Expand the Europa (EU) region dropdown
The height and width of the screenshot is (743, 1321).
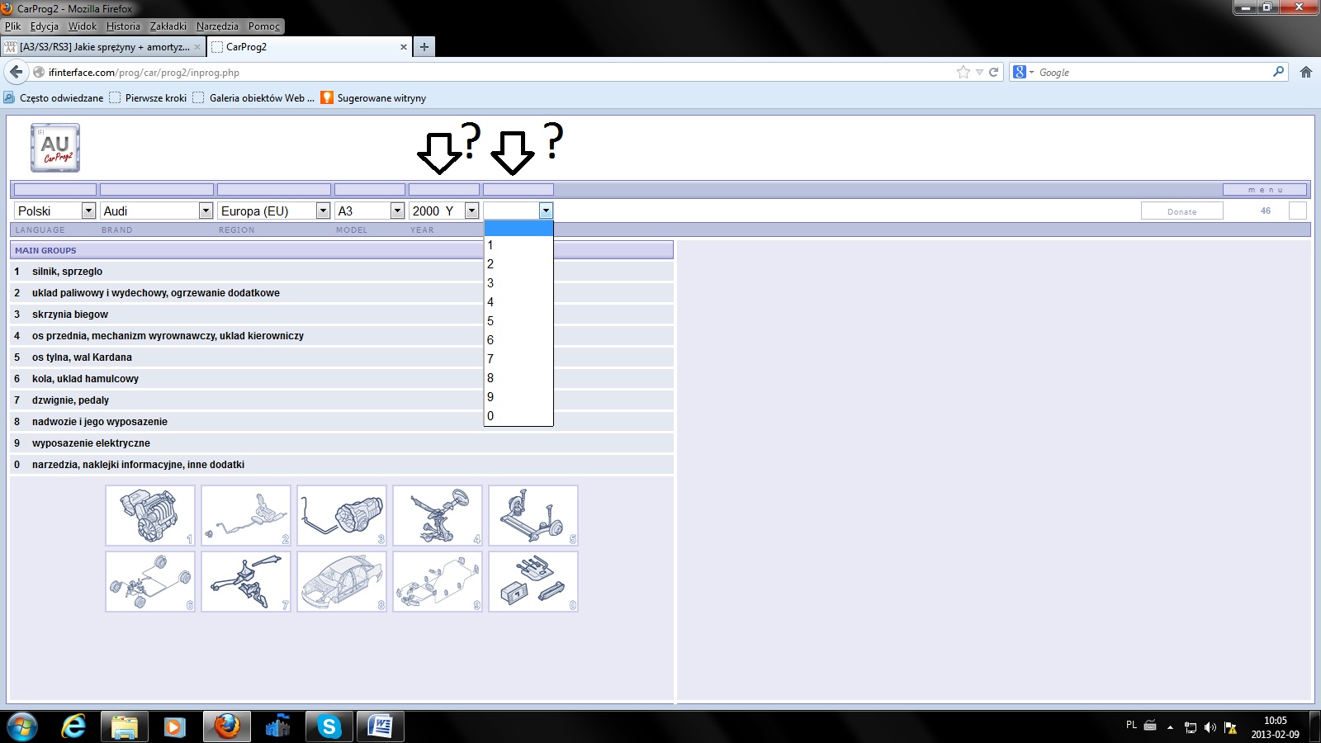tap(323, 211)
